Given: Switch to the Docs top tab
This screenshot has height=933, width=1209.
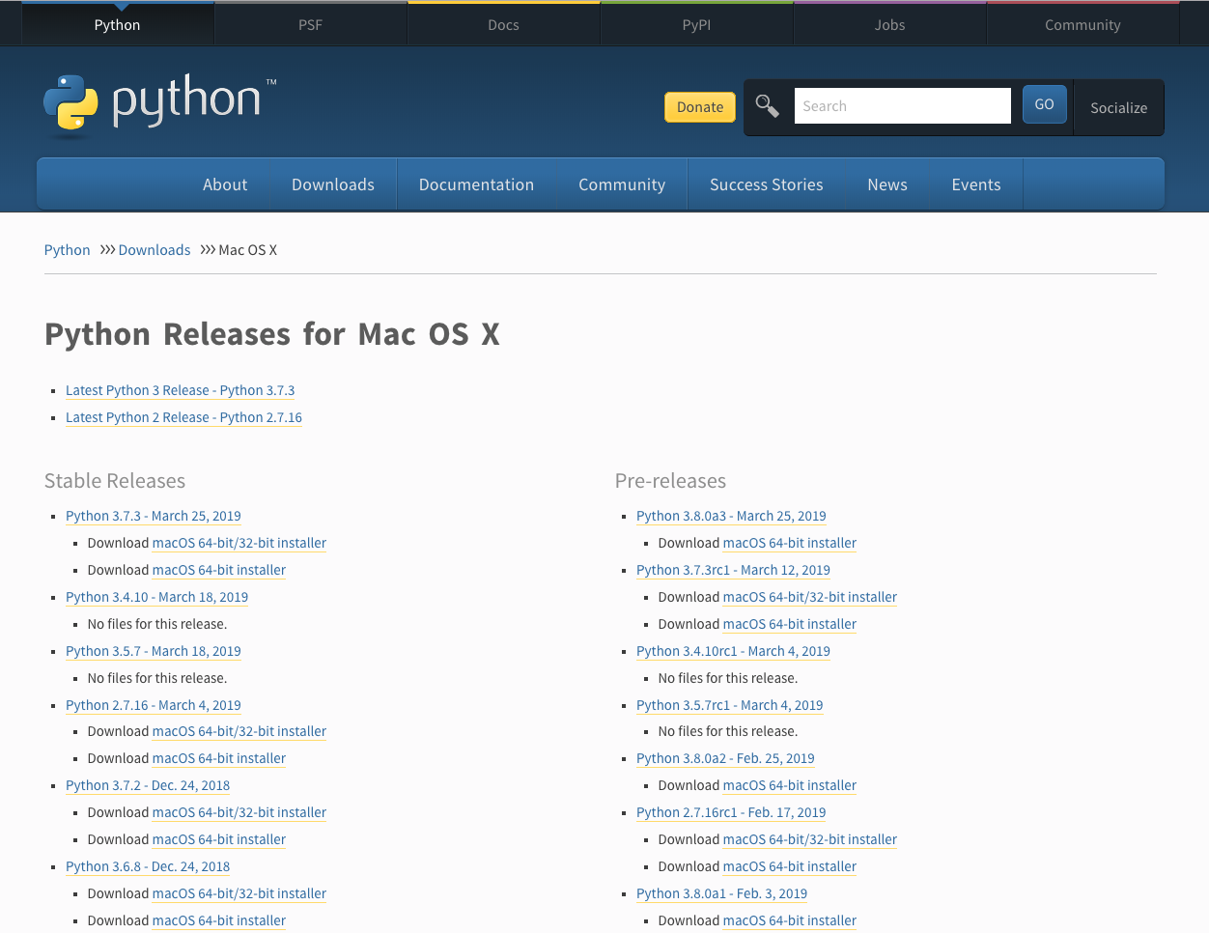Looking at the screenshot, I should [x=503, y=24].
